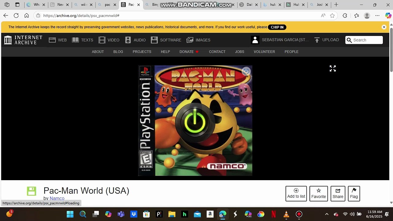Go back with the browser back arrow

(x=6, y=15)
